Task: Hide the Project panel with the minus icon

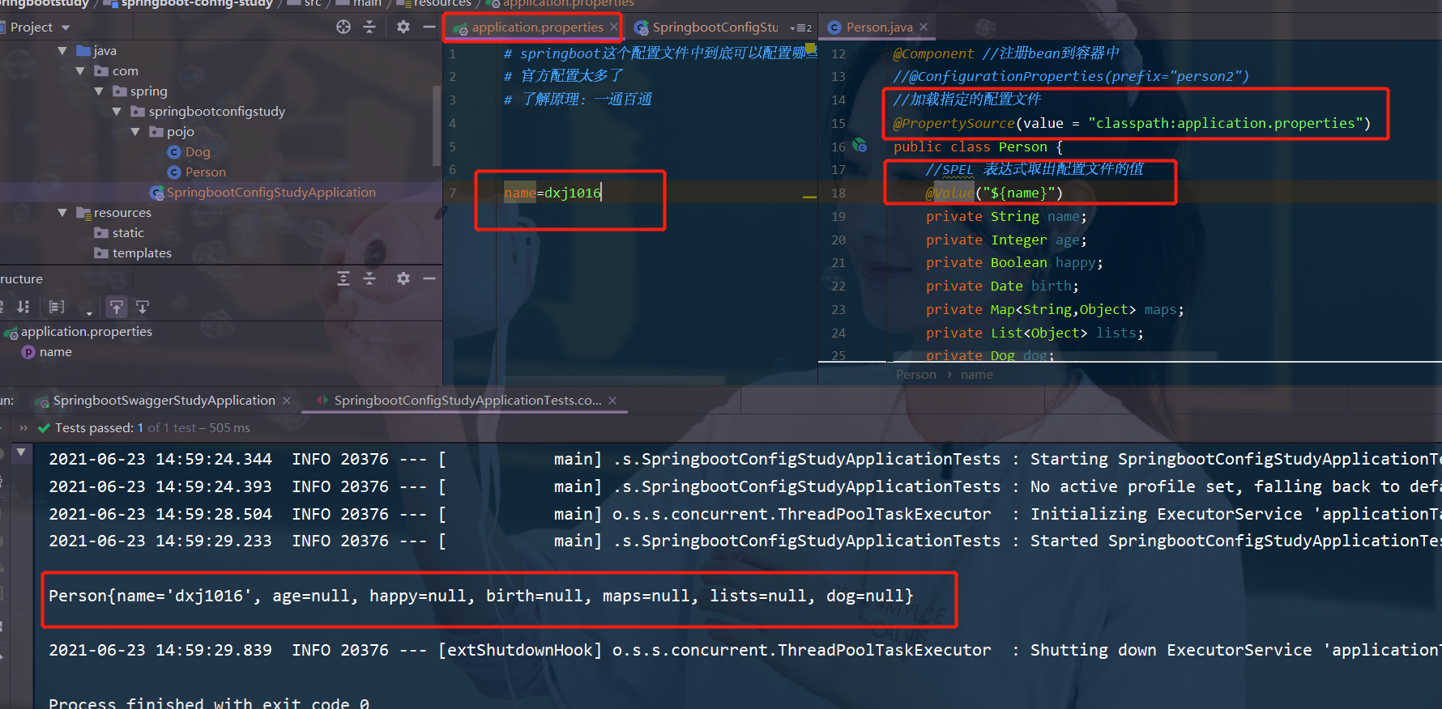Action: coord(429,27)
